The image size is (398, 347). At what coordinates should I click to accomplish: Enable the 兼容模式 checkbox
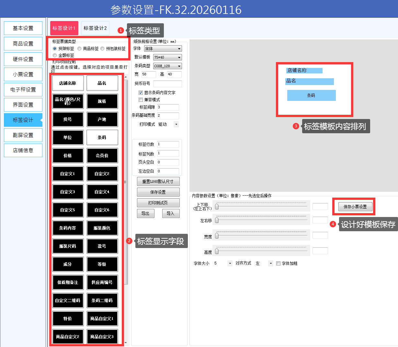[141, 100]
